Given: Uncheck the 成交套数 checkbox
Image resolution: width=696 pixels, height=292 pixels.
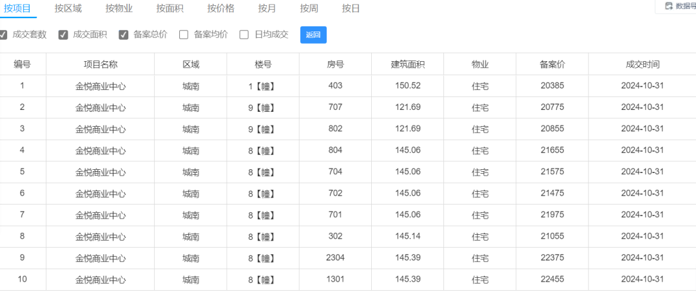Looking at the screenshot, I should coord(3,35).
